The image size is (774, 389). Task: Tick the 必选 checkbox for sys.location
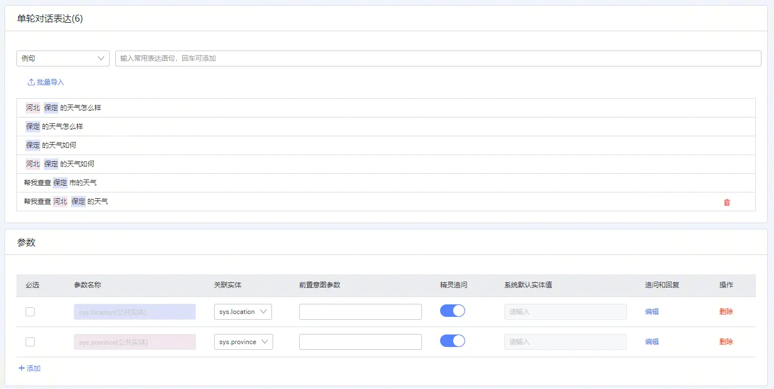(x=30, y=312)
